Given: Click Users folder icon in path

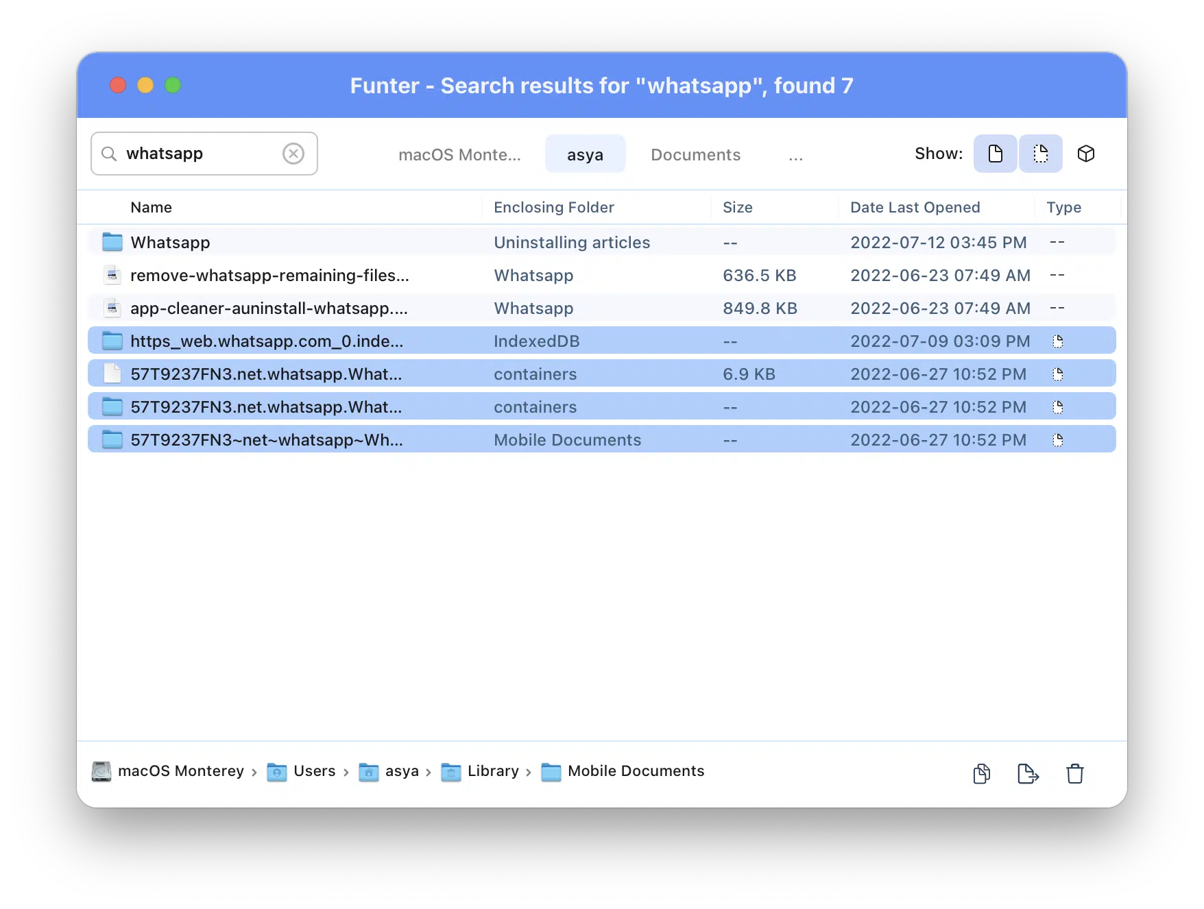Looking at the screenshot, I should pyautogui.click(x=277, y=773).
